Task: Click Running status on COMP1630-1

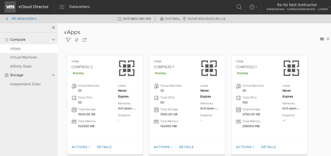Action: tap(160, 73)
